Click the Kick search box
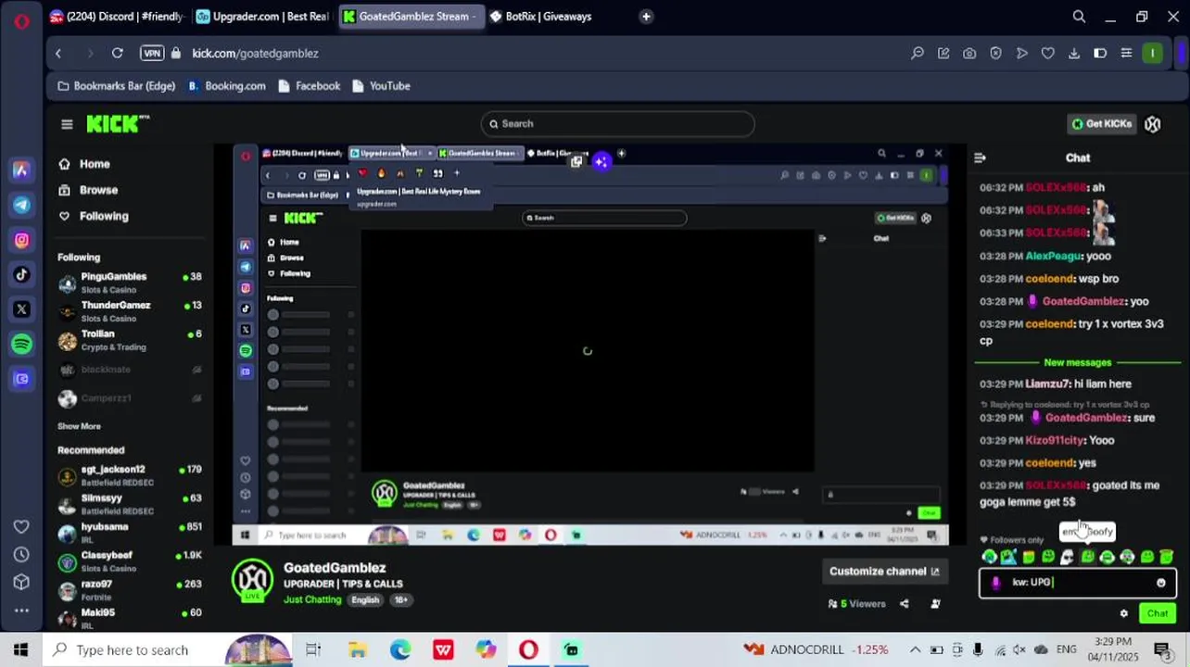The width and height of the screenshot is (1190, 667). tap(617, 124)
